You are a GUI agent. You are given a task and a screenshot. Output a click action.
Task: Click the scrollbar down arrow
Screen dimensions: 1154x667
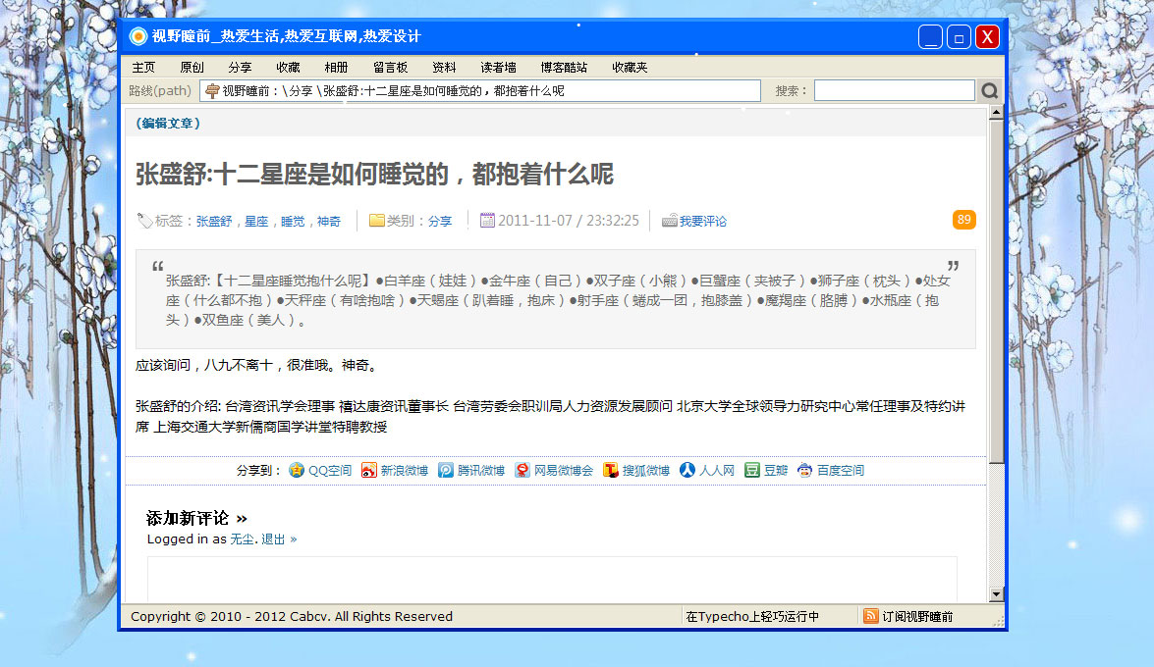click(x=996, y=594)
